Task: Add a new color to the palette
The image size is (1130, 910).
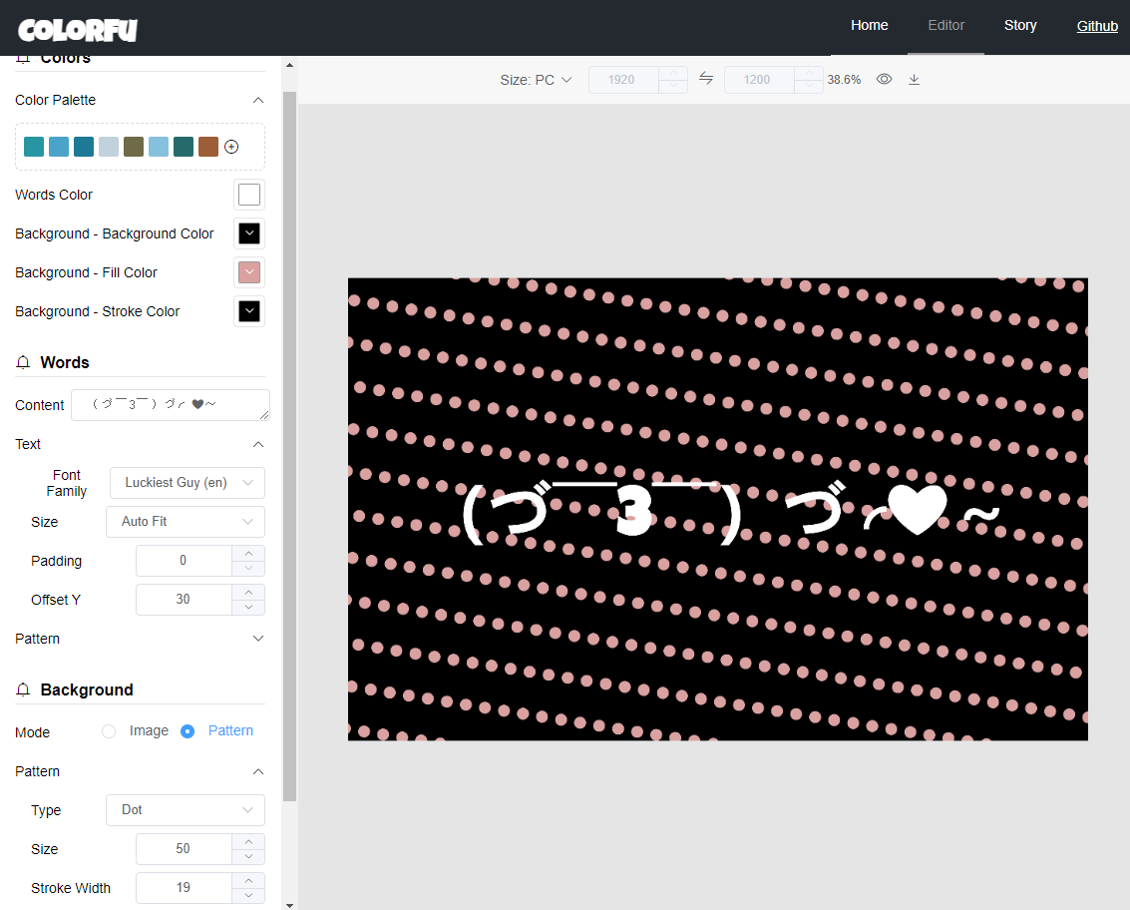Action: pos(231,147)
